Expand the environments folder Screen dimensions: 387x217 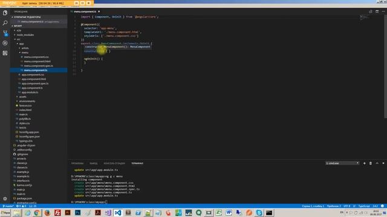pos(27,101)
